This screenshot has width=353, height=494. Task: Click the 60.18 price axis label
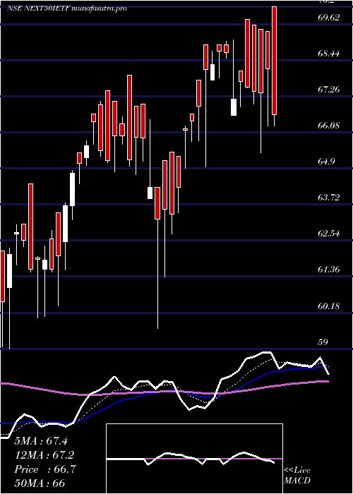(x=329, y=306)
